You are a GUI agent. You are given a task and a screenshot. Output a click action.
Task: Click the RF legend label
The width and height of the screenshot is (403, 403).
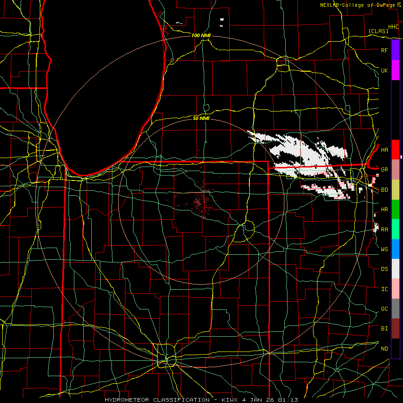pos(384,50)
